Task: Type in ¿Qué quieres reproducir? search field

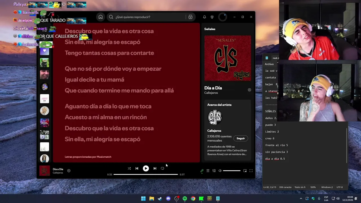Action: tap(149, 17)
